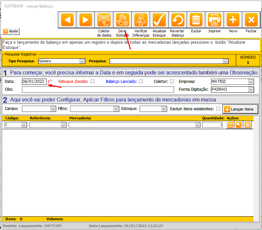This screenshot has width=262, height=230.
Task: Open Verificar Diferenças
Action: click(x=141, y=20)
